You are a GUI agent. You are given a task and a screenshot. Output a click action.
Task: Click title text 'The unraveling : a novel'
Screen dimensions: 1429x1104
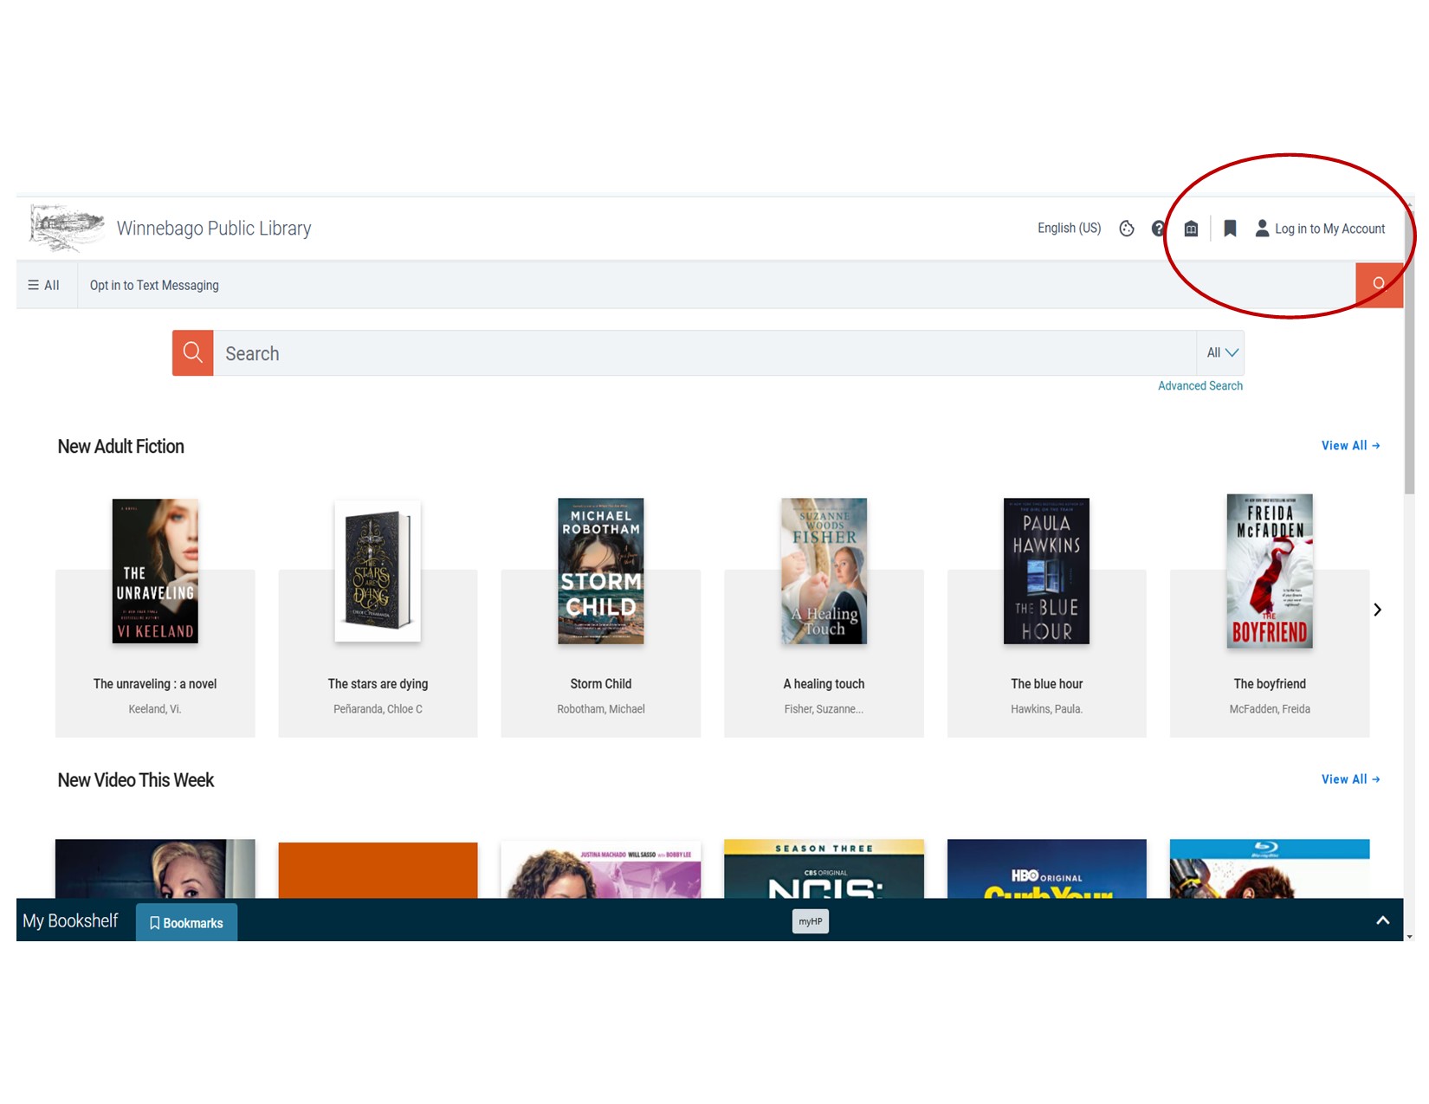click(x=155, y=684)
